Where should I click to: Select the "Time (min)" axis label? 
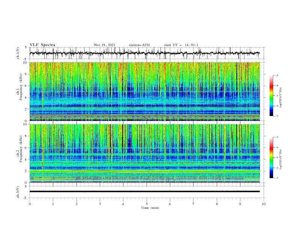[x=150, y=208]
